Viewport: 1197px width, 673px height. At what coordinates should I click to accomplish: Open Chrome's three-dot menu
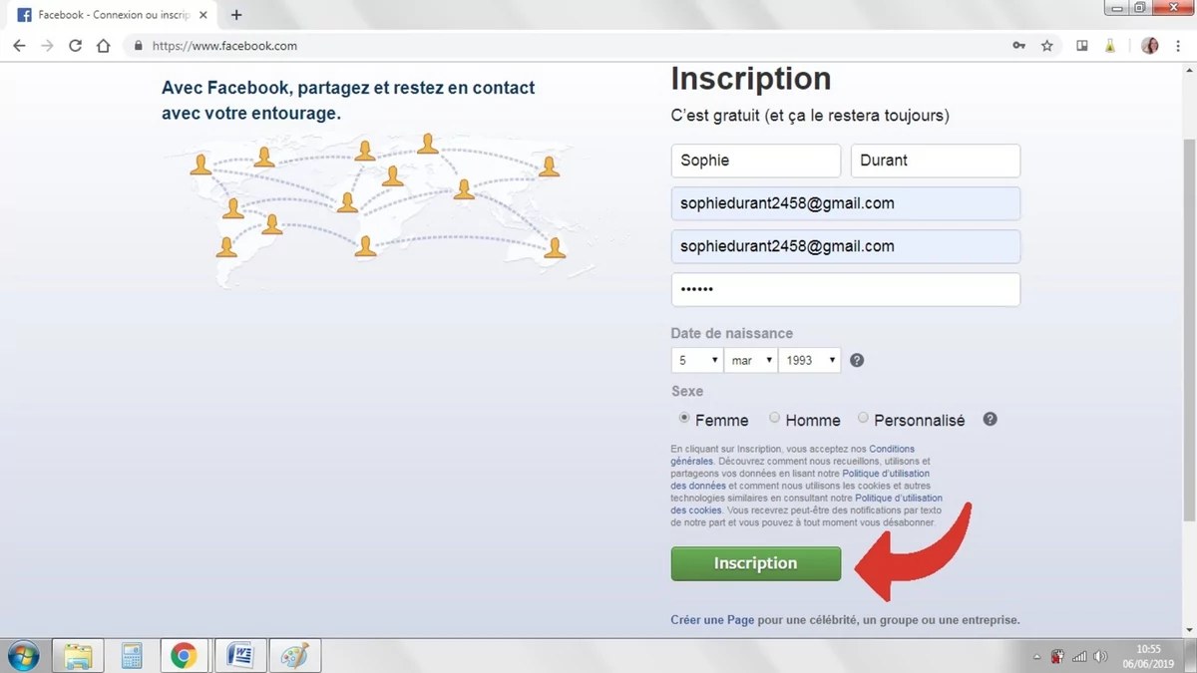[x=1178, y=46]
